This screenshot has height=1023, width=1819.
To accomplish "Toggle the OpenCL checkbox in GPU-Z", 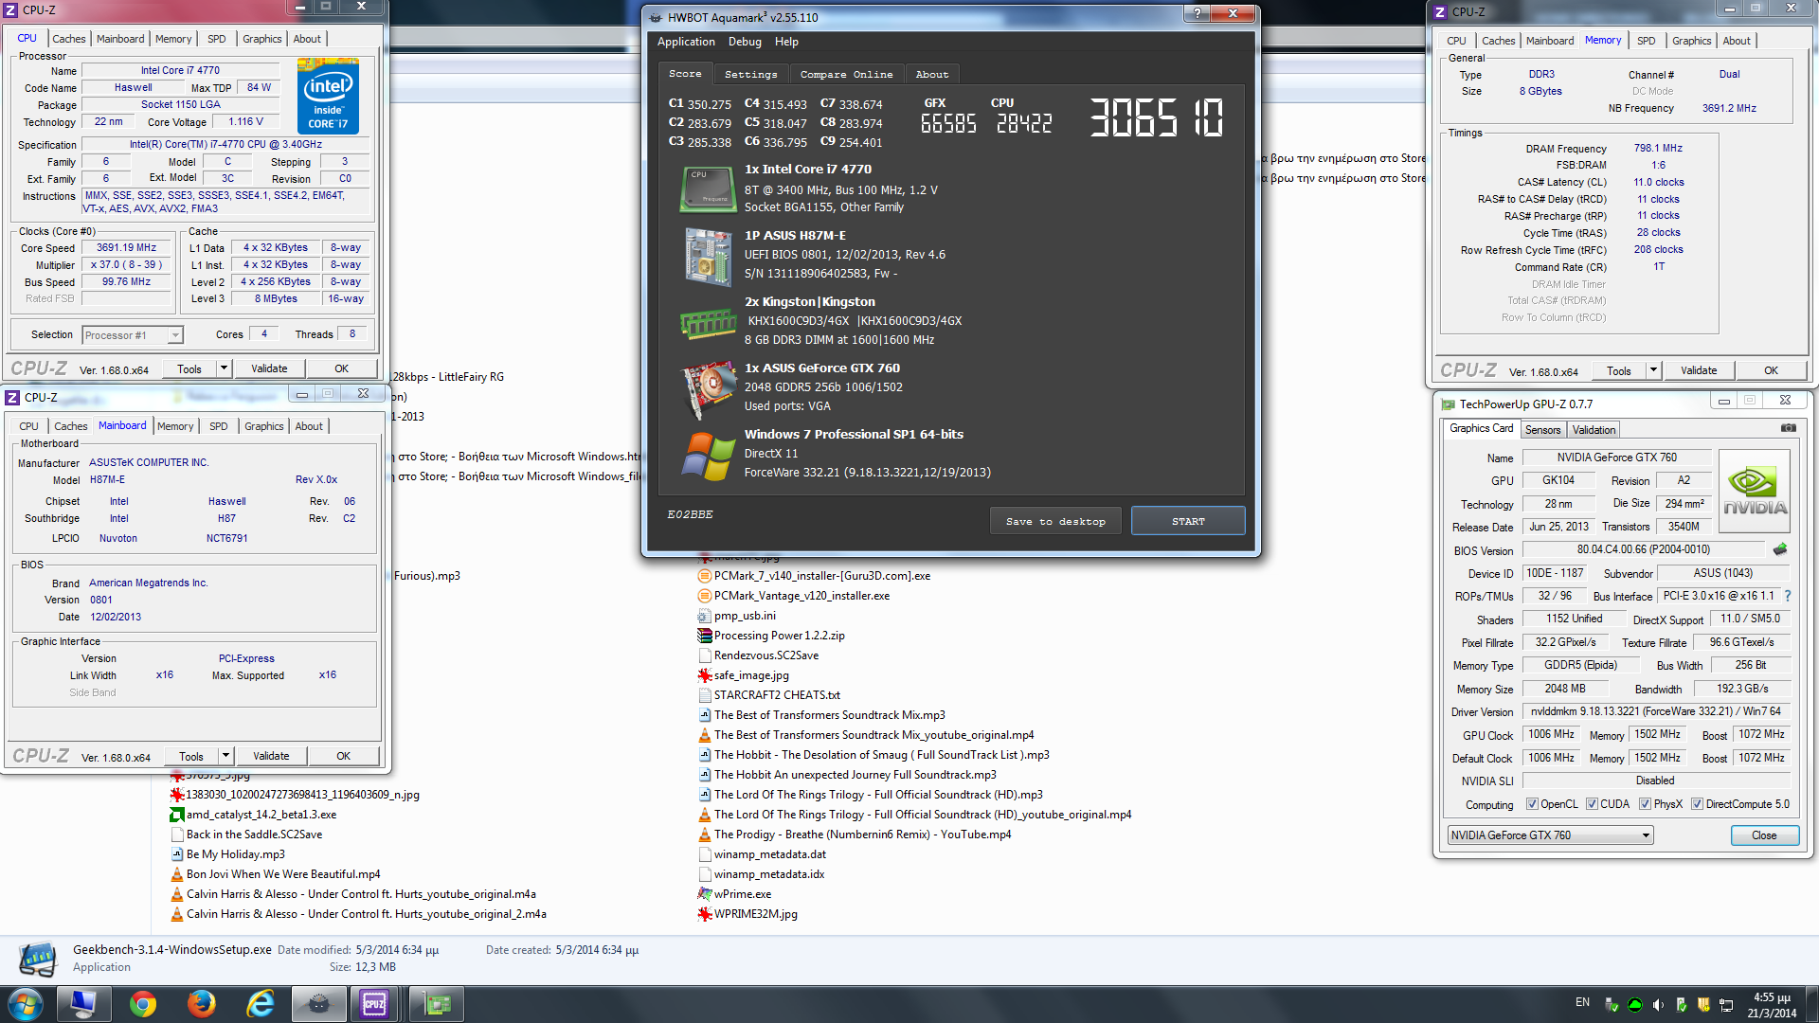I will [1532, 804].
